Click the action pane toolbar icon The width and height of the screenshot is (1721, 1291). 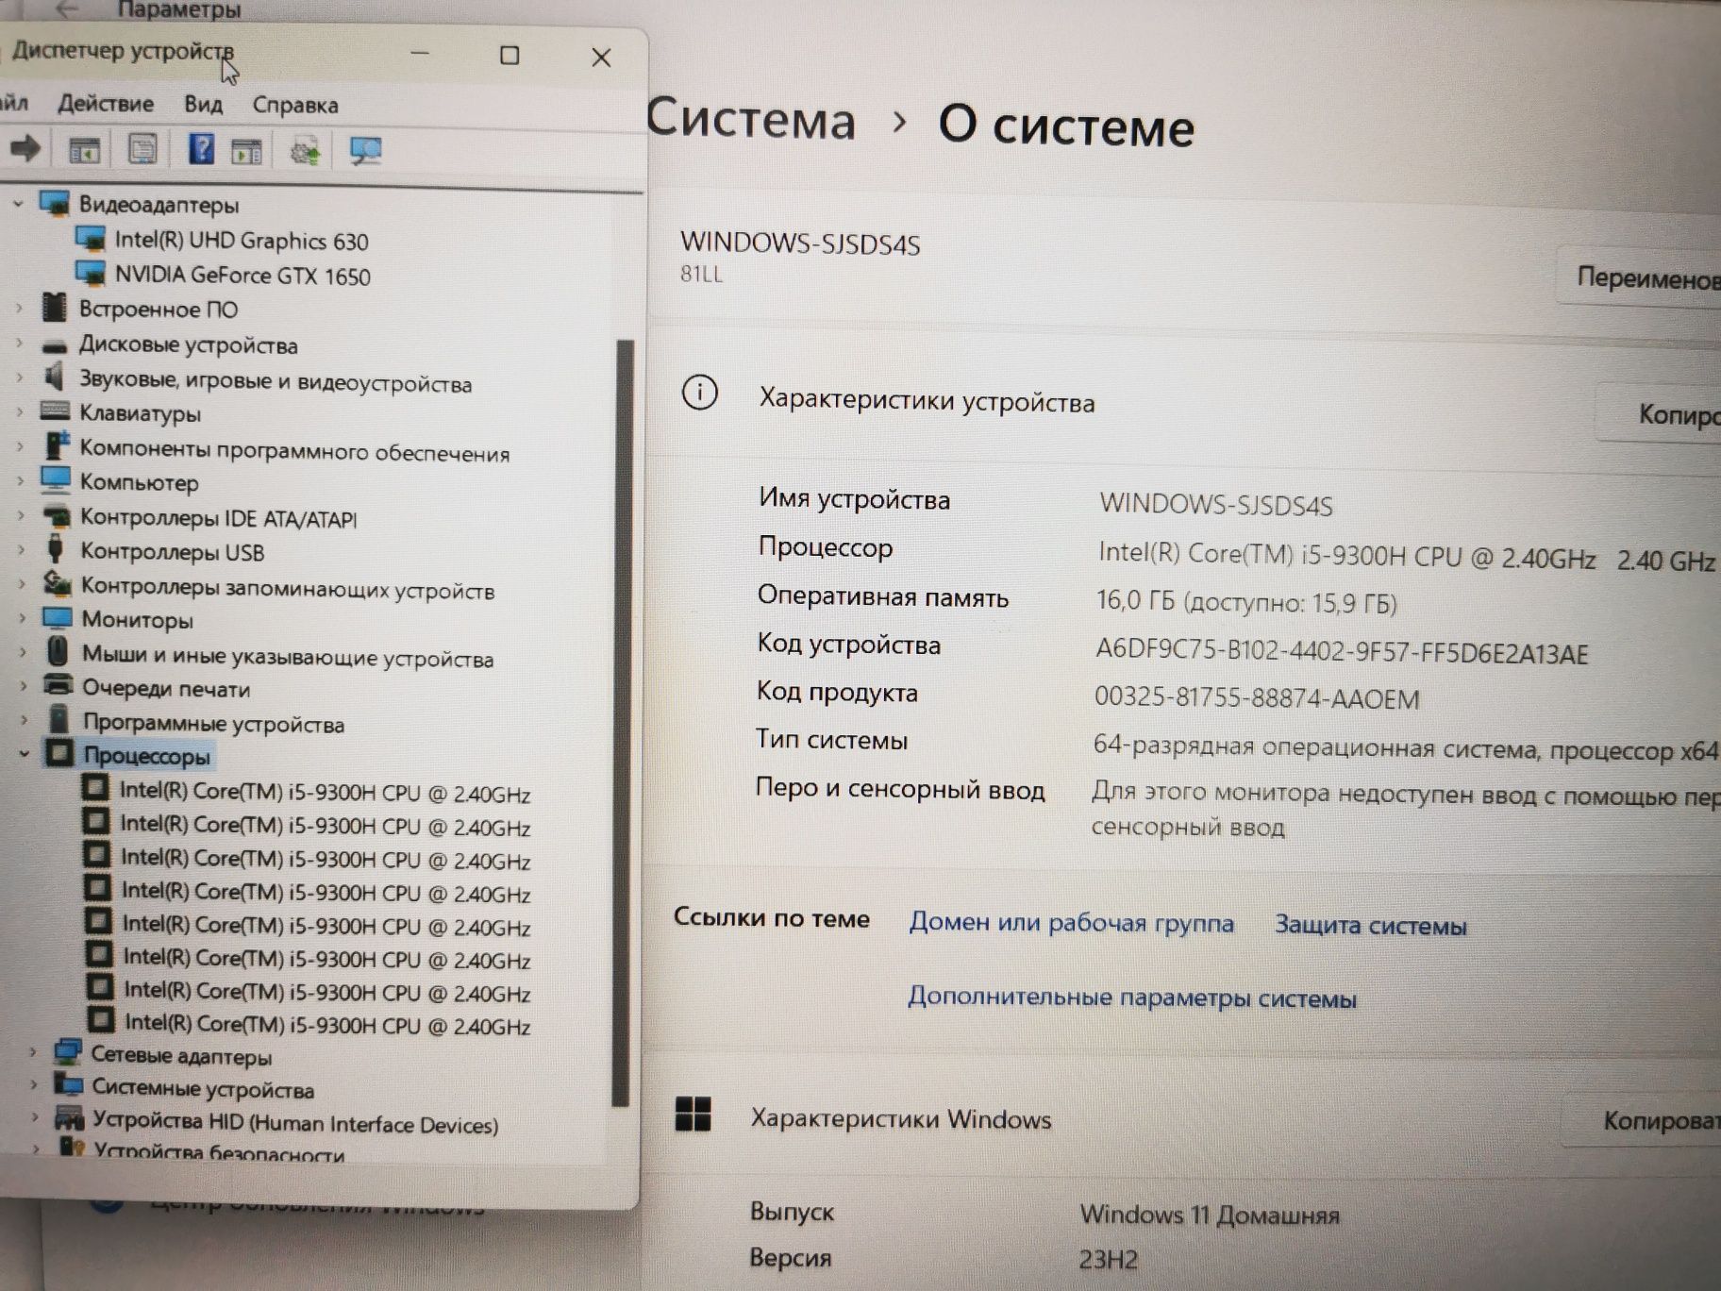pyautogui.click(x=246, y=151)
